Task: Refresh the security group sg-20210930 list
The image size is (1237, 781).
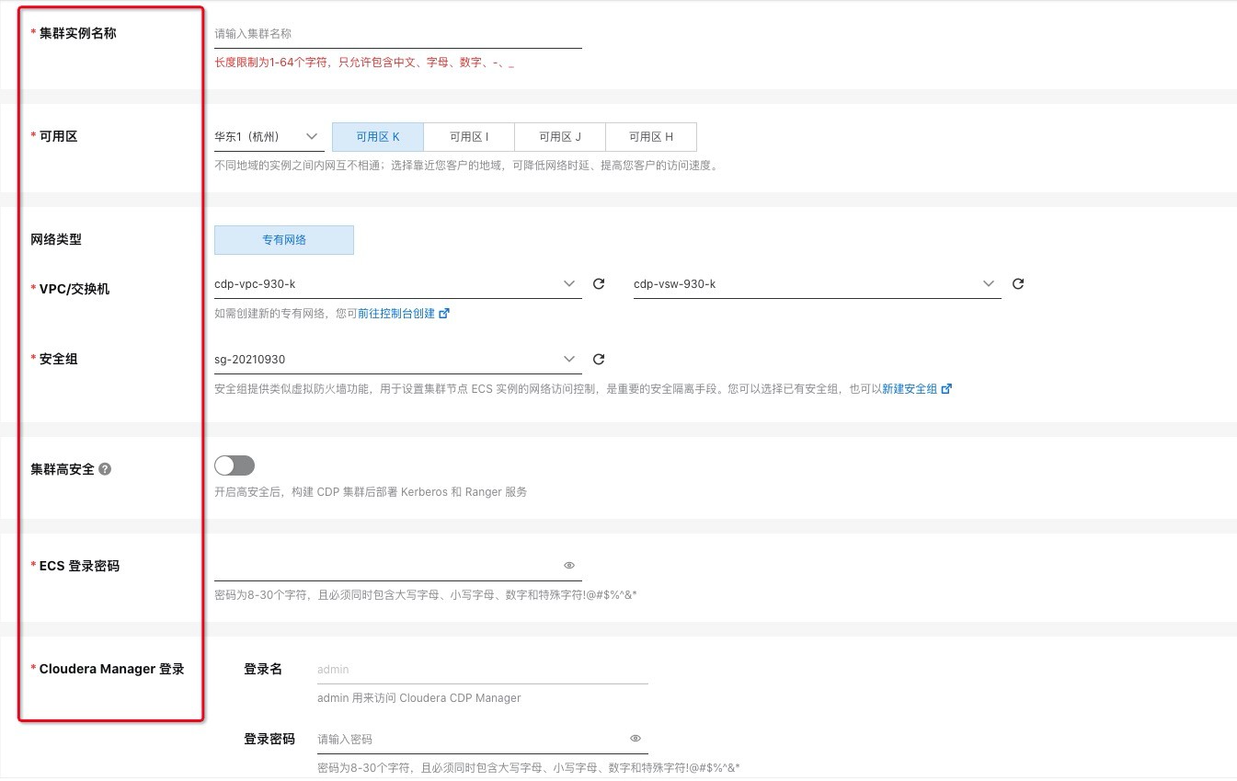Action: pos(599,360)
